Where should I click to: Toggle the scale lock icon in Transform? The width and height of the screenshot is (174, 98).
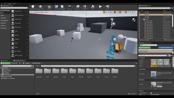(170, 64)
